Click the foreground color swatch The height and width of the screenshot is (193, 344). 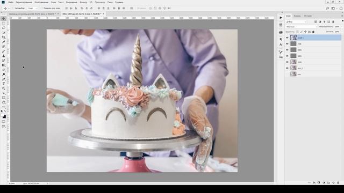2,115
